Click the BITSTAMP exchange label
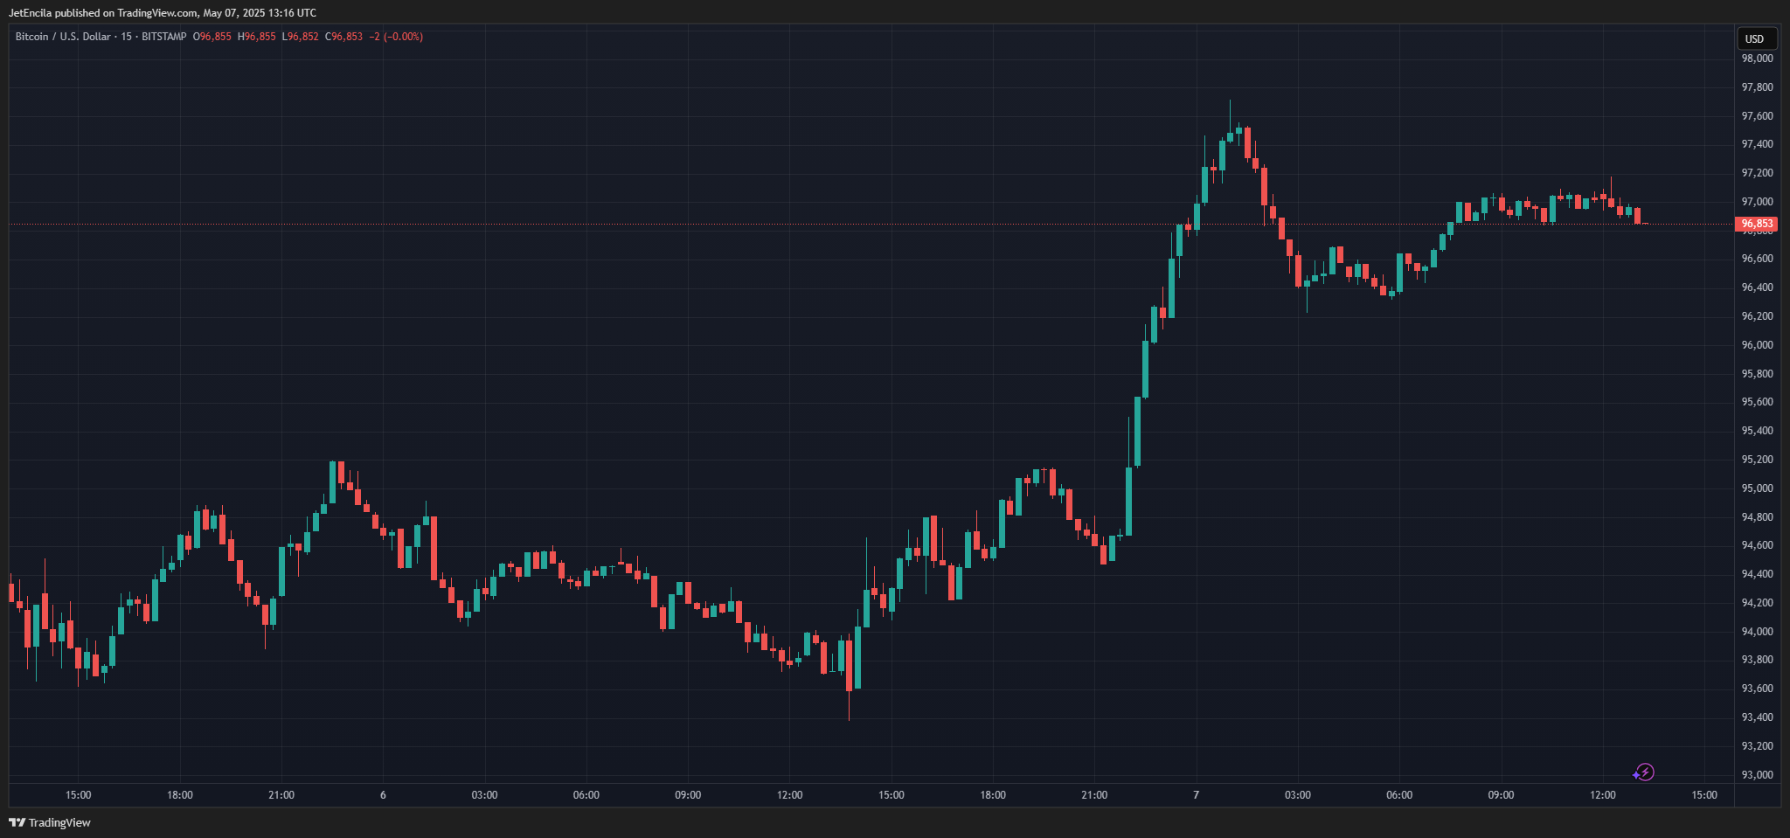The width and height of the screenshot is (1790, 838). pyautogui.click(x=164, y=37)
